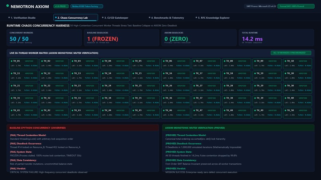Click the Nemotron Axiom title
The image size is (321, 180).
[30, 6]
